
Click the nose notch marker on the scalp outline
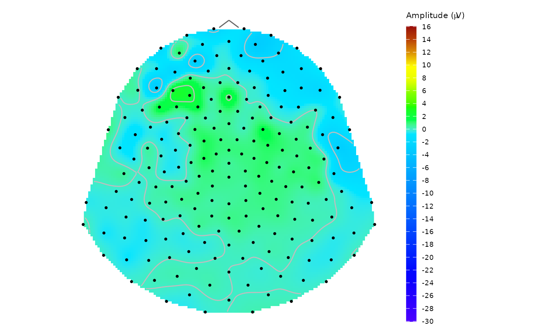229,21
